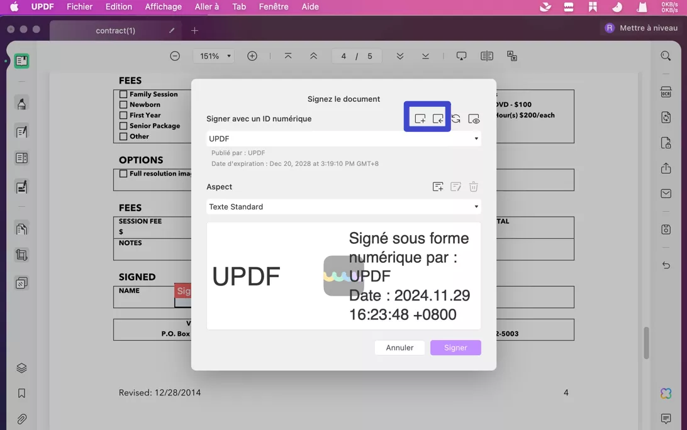Open the comments panel icon

tap(666, 419)
